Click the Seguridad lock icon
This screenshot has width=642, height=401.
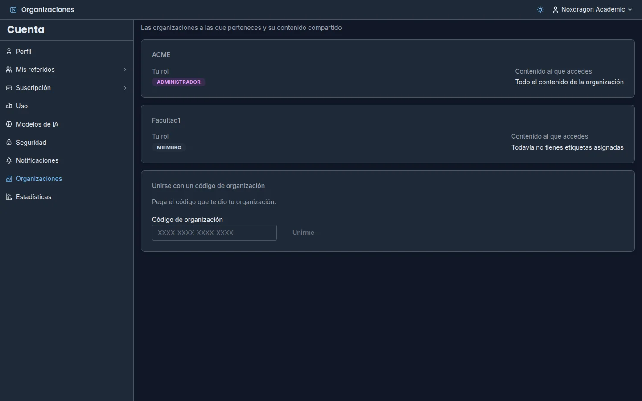point(9,143)
